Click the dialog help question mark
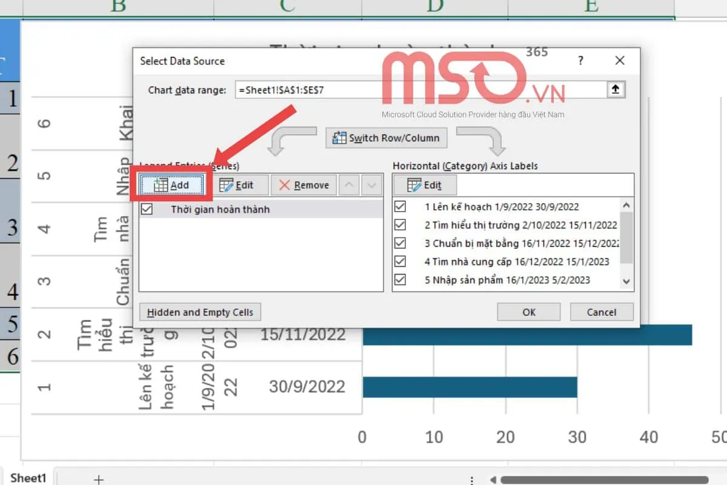 580,61
